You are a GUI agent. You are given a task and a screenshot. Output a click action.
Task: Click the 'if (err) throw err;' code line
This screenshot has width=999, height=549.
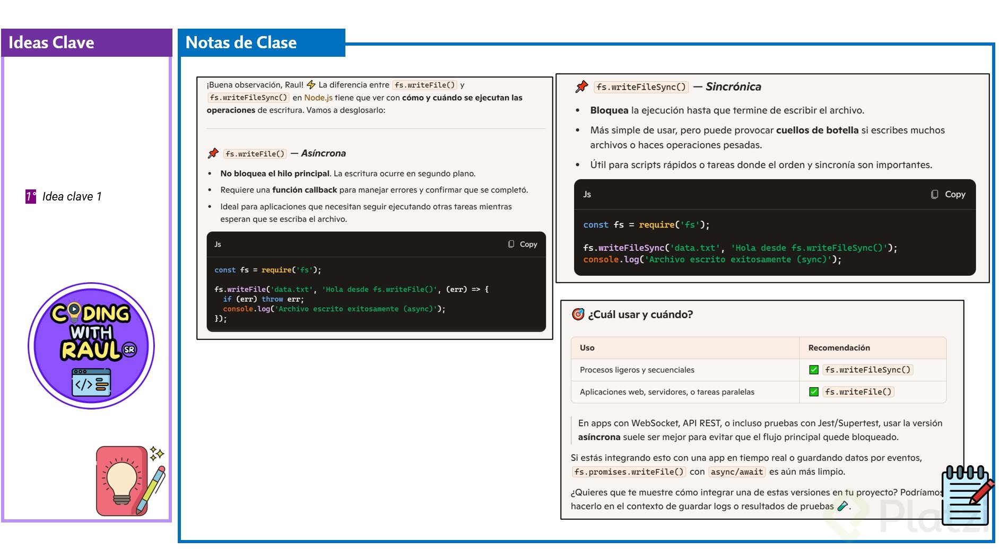(264, 299)
